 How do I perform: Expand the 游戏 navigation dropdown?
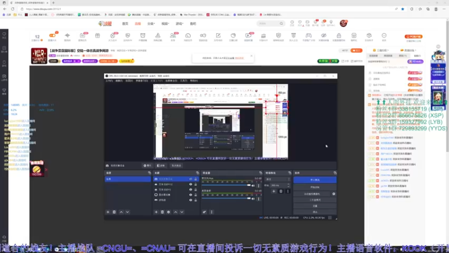pyautogui.click(x=180, y=24)
